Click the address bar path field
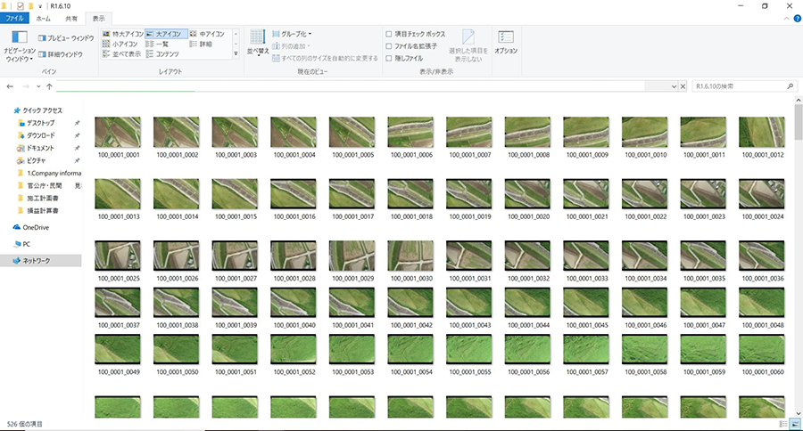This screenshot has width=803, height=431. (351, 86)
